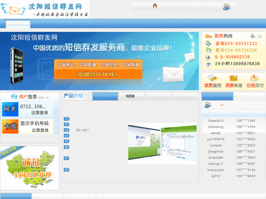Click the printer icon beside QQ number
The width and height of the screenshot is (266, 199).
208,57
